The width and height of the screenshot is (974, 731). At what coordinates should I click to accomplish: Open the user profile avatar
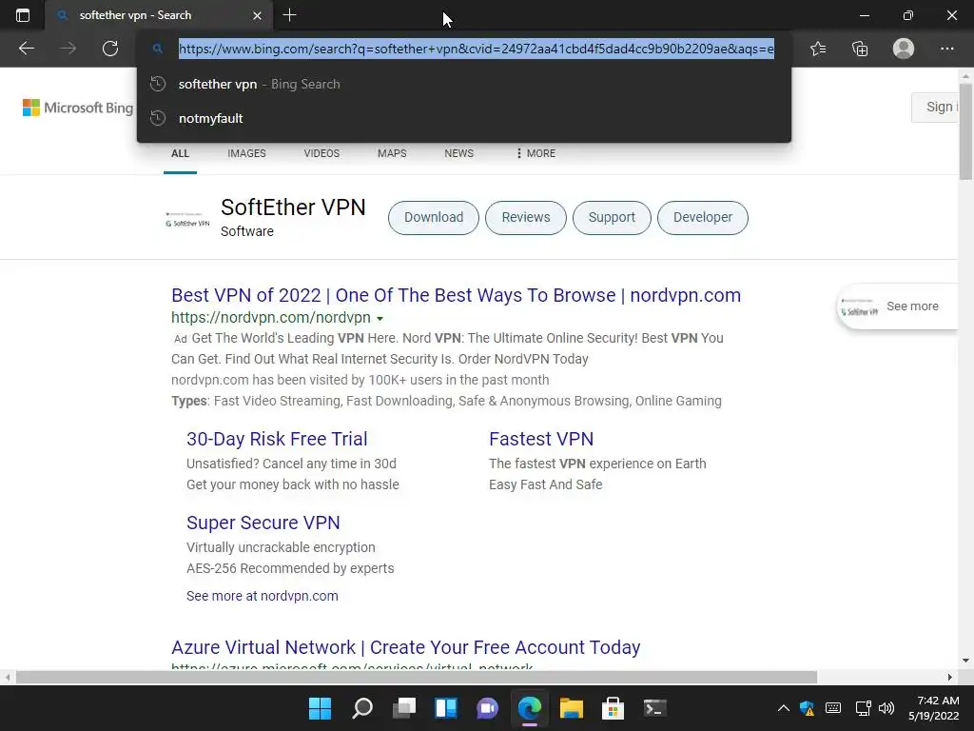point(904,49)
